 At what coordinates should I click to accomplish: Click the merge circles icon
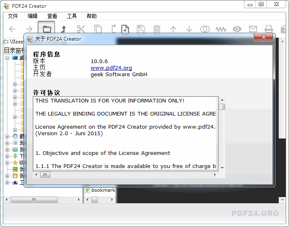coord(205,29)
